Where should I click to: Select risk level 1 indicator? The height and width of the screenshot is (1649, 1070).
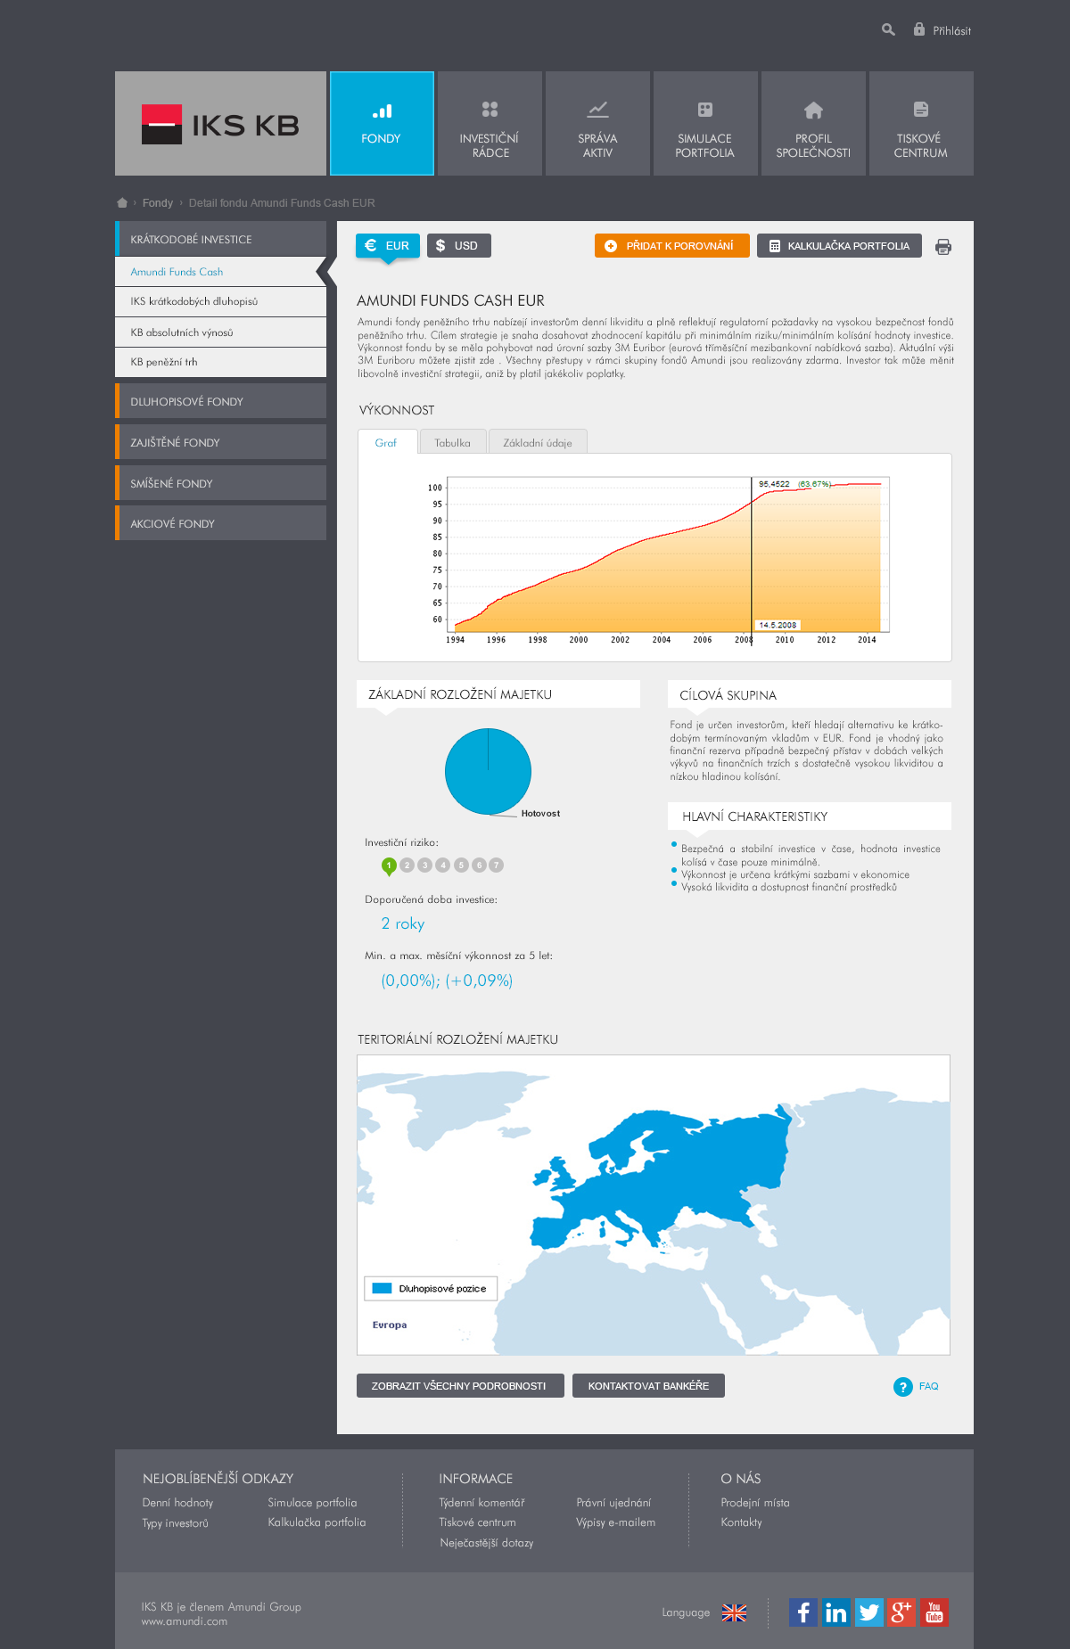pyautogui.click(x=389, y=866)
